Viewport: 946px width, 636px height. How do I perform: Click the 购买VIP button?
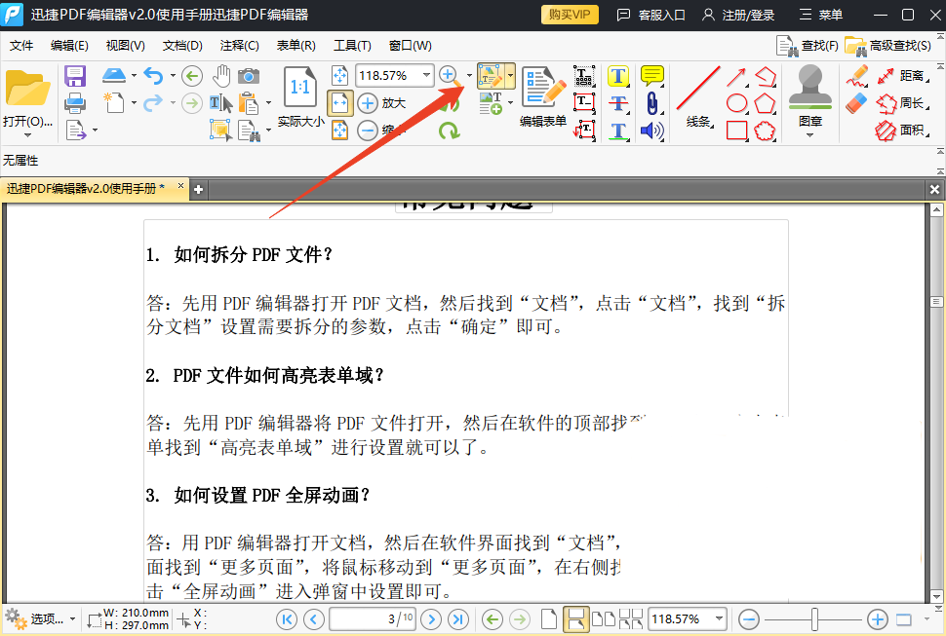tap(570, 15)
